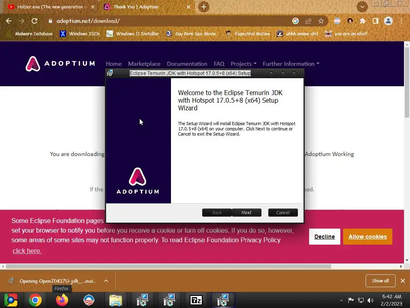The image size is (410, 308).
Task: Click the Adoptium logo on the website
Action: [x=60, y=64]
